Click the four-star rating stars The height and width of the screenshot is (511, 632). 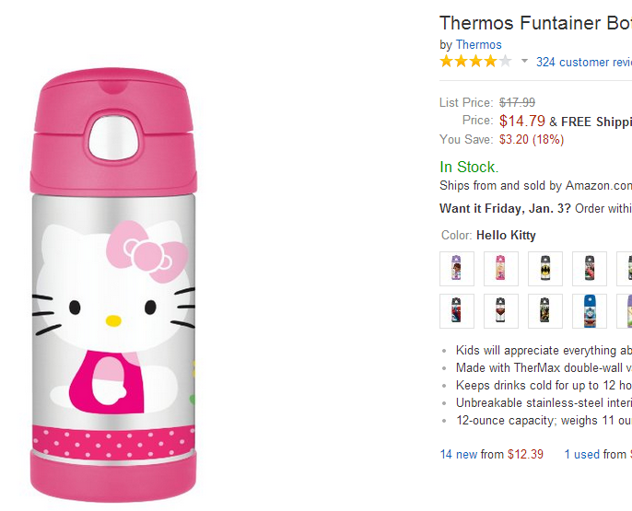pyautogui.click(x=474, y=62)
